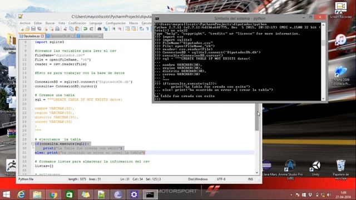The image size is (356, 200).
Task: Open Find with the binoculars toolbar icon
Action: 99,29
